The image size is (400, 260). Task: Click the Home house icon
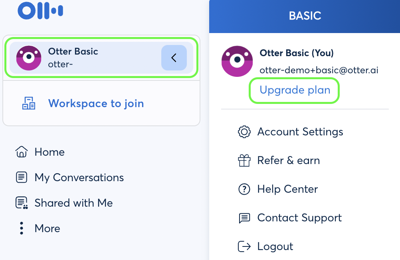pyautogui.click(x=22, y=152)
